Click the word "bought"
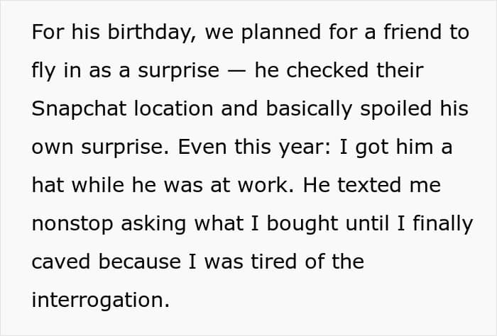The width and height of the screenshot is (497, 336). [293, 224]
